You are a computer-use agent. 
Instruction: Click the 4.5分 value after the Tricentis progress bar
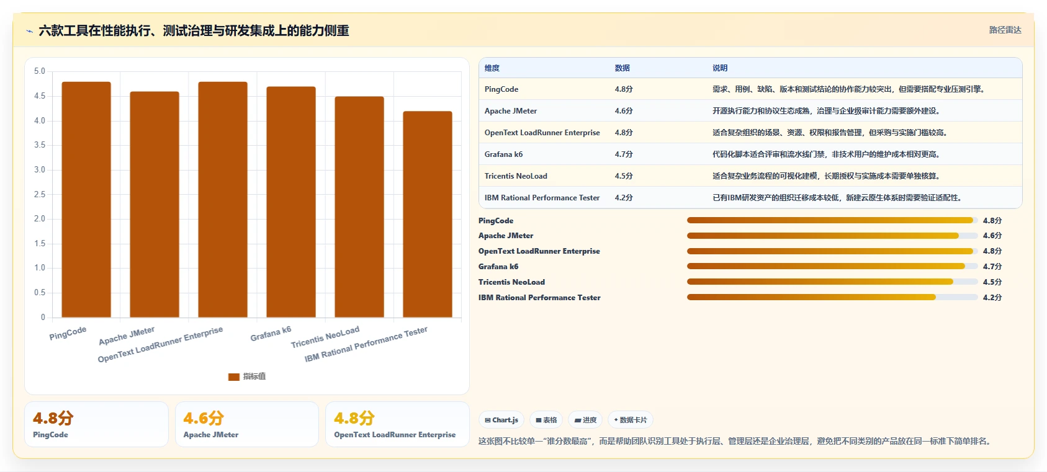[992, 282]
